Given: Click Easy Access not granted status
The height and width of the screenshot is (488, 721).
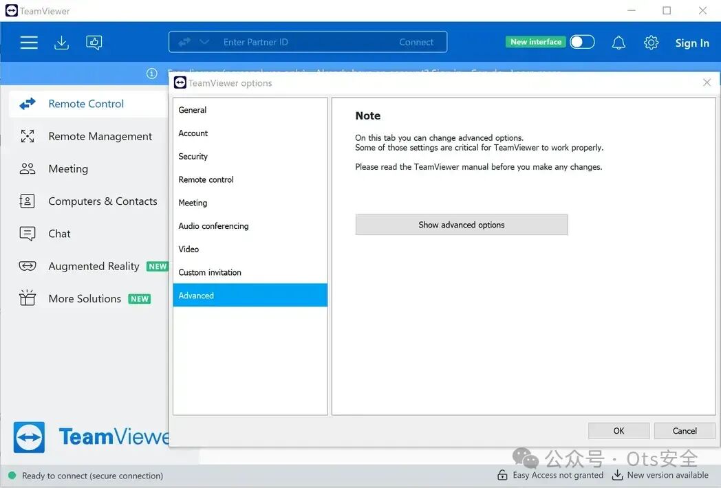Looking at the screenshot, I should click(x=558, y=475).
